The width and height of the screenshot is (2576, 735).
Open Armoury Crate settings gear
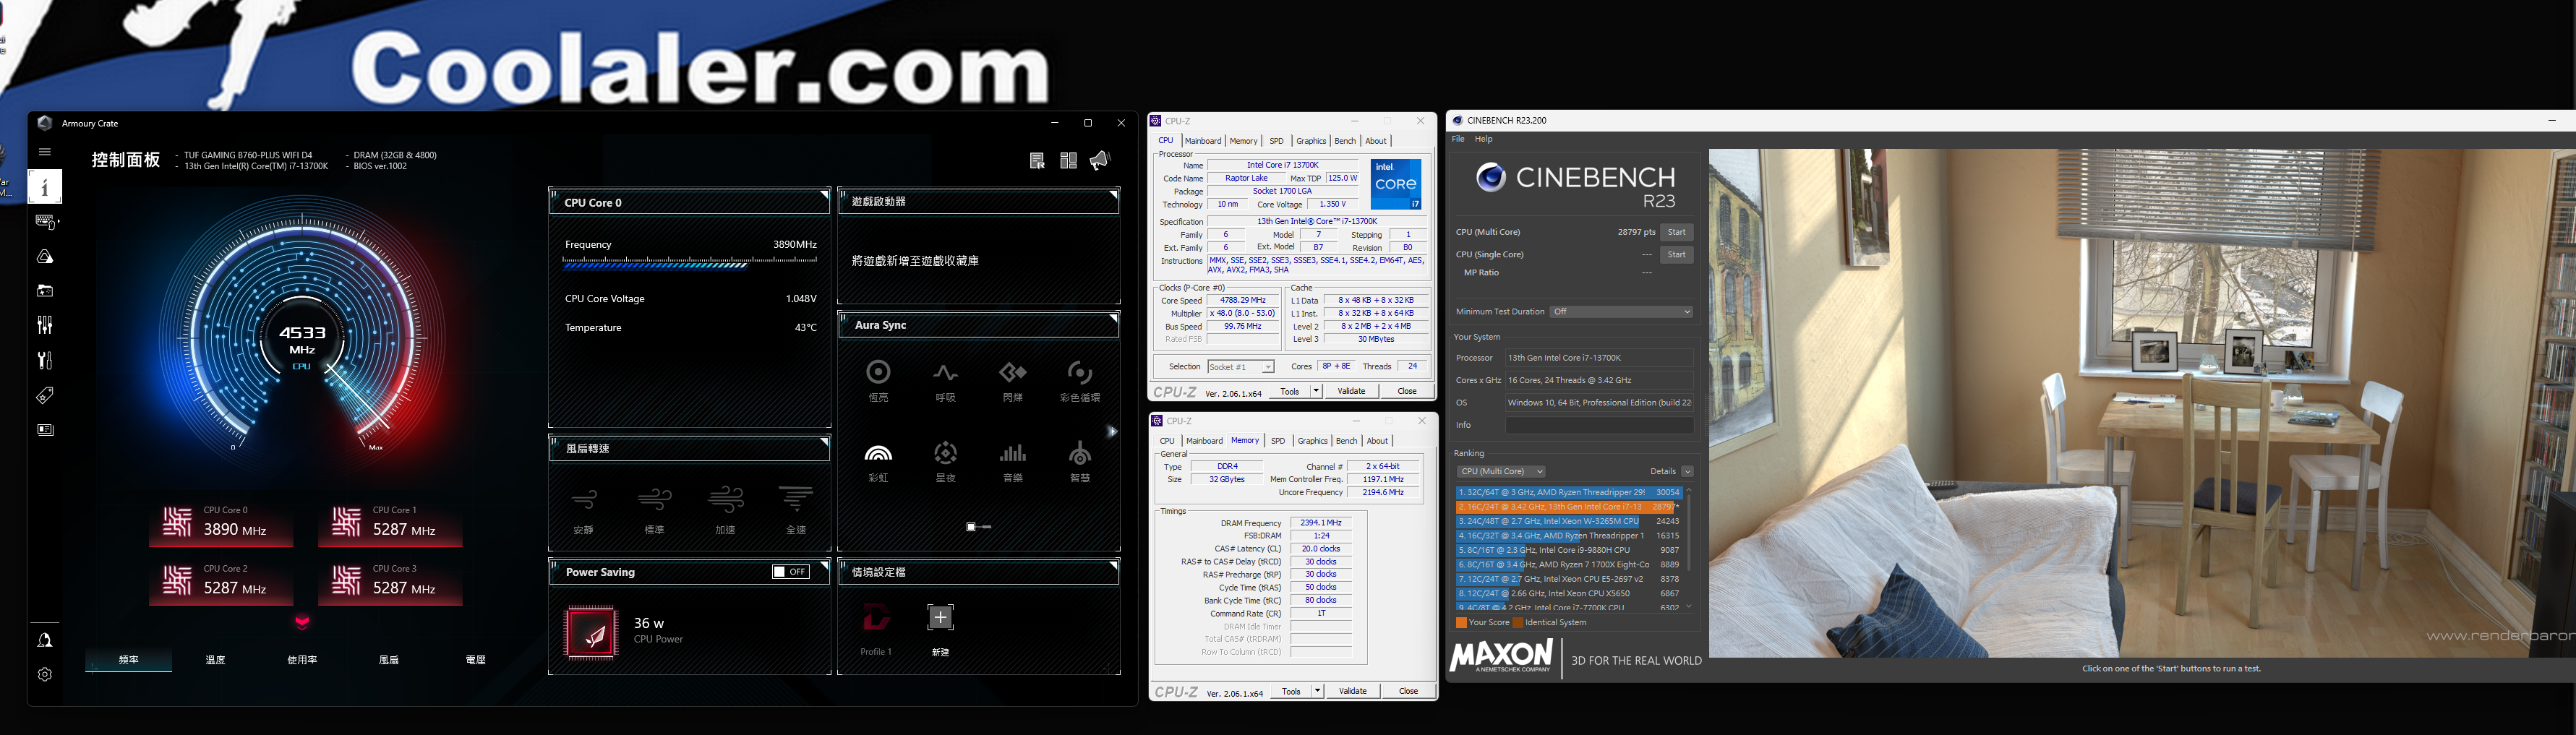[x=45, y=675]
